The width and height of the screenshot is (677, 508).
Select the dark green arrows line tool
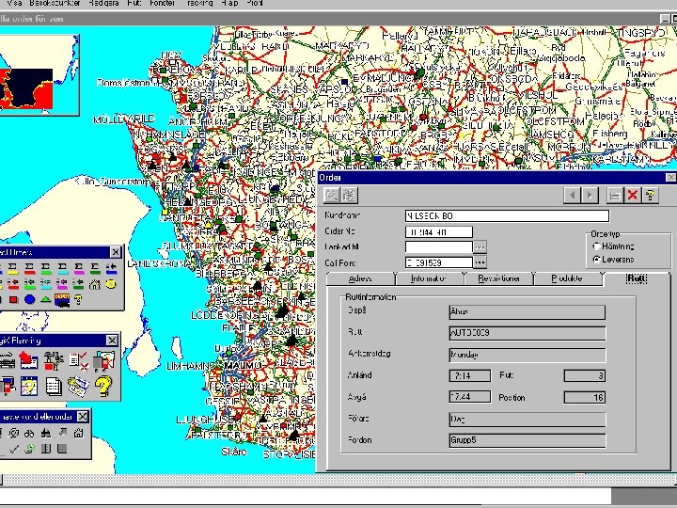tap(79, 284)
